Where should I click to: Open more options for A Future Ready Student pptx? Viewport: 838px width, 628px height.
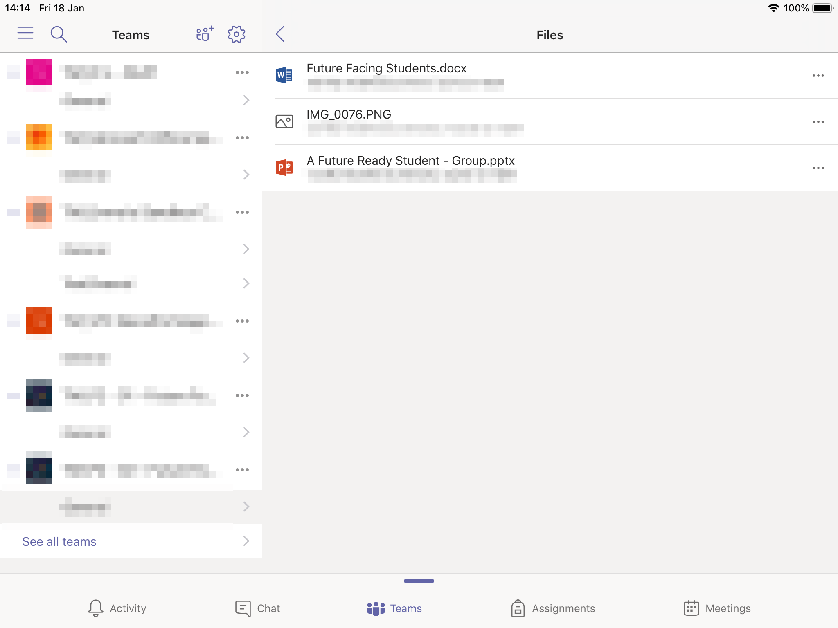coord(818,168)
